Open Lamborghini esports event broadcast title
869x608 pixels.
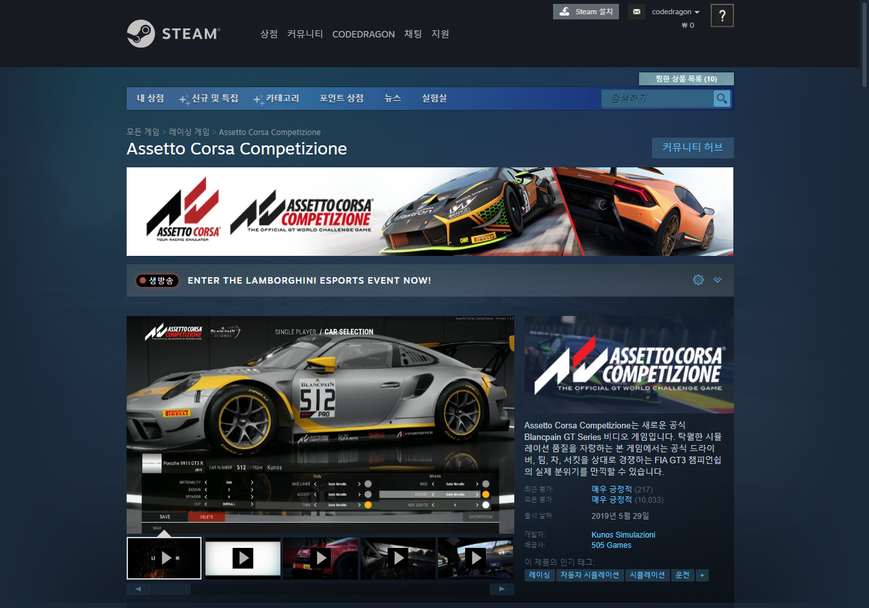tap(309, 280)
